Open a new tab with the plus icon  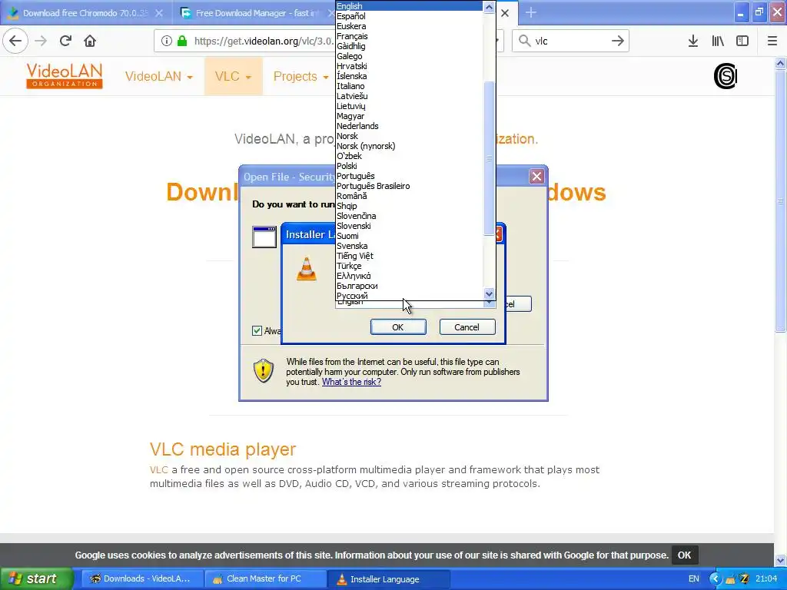pyautogui.click(x=530, y=12)
